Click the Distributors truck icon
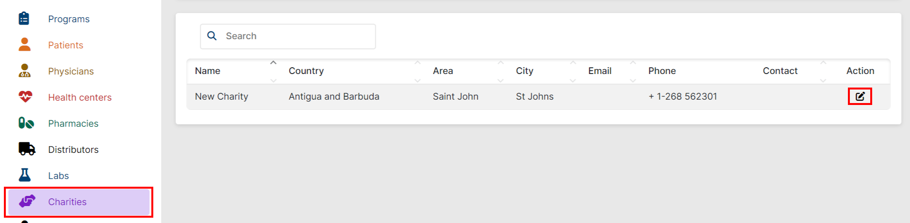This screenshot has height=223, width=910. click(27, 149)
